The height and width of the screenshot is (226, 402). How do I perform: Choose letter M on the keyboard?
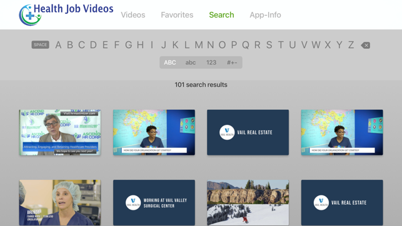[x=199, y=45]
